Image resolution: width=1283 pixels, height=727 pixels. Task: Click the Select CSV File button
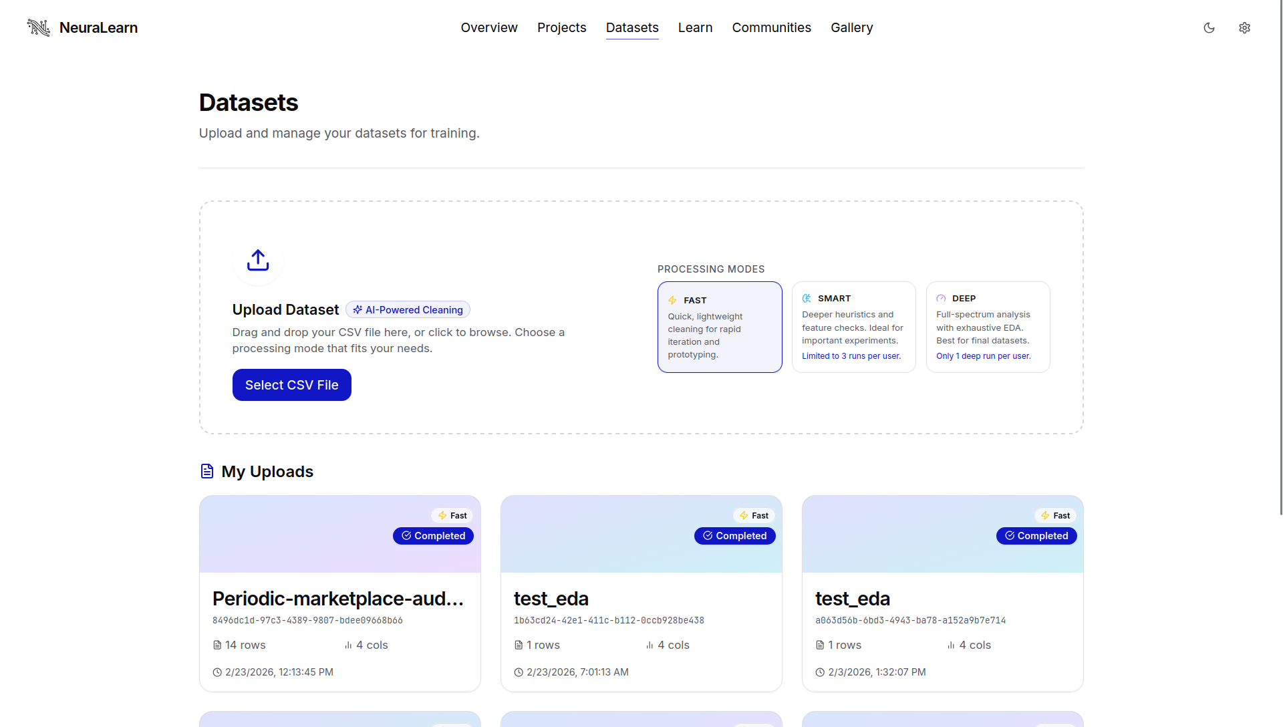[x=291, y=385]
